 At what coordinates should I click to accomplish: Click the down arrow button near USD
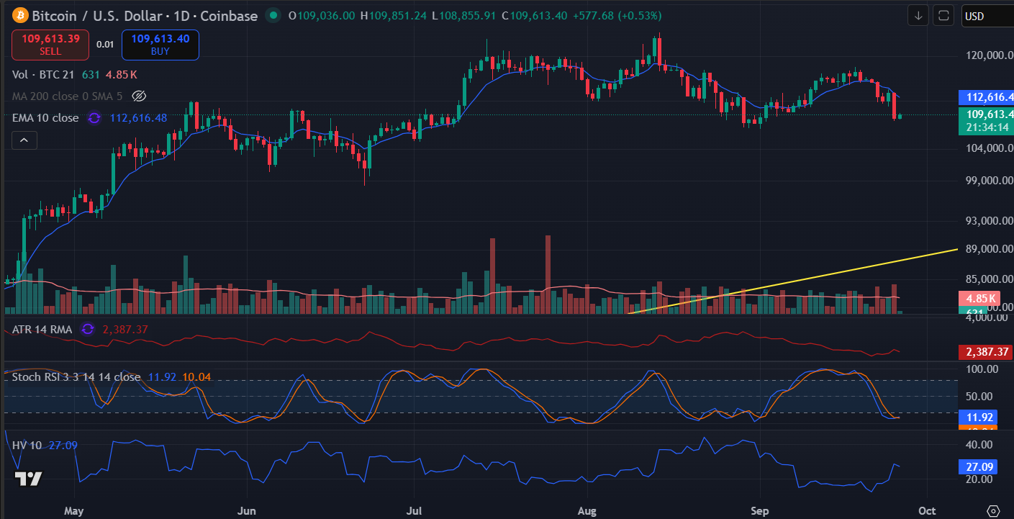tap(918, 15)
